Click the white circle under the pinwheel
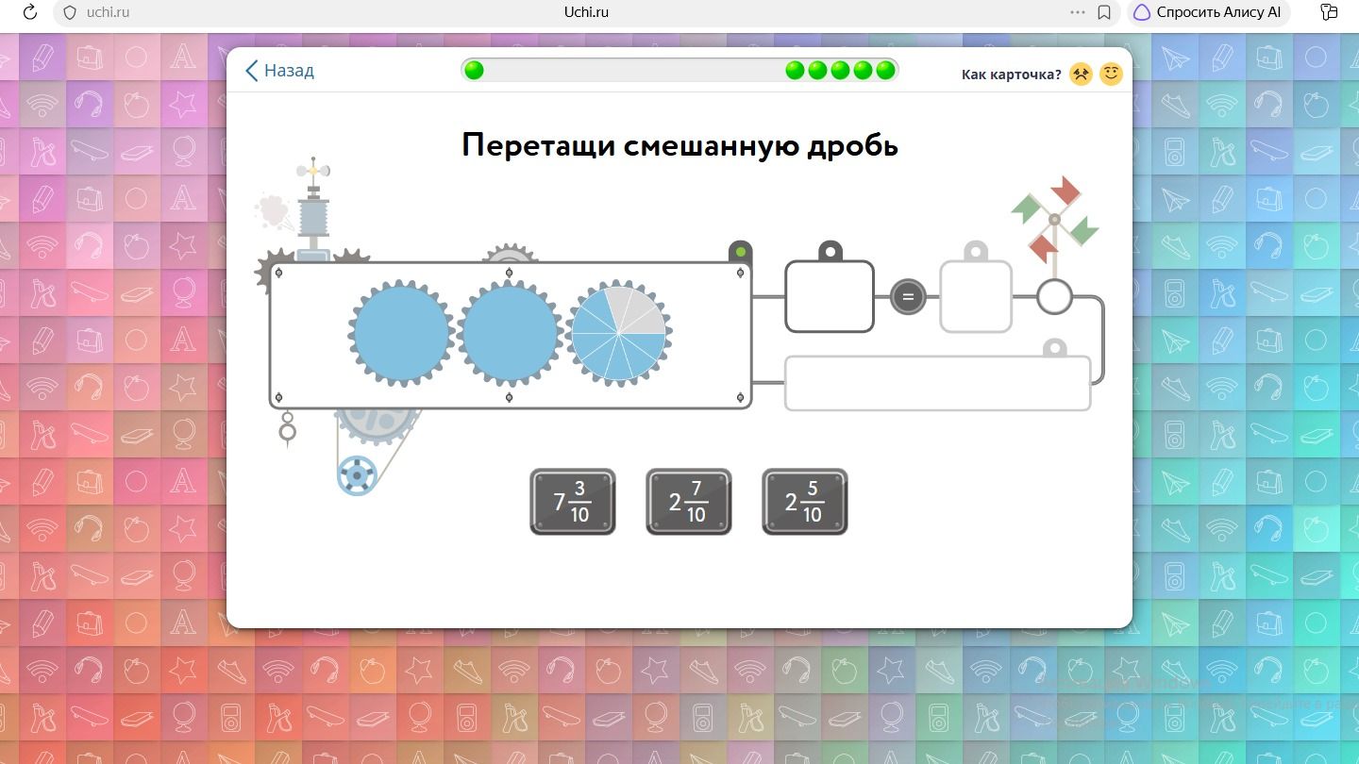Screen dimensions: 1359x764 [x=1055, y=297]
